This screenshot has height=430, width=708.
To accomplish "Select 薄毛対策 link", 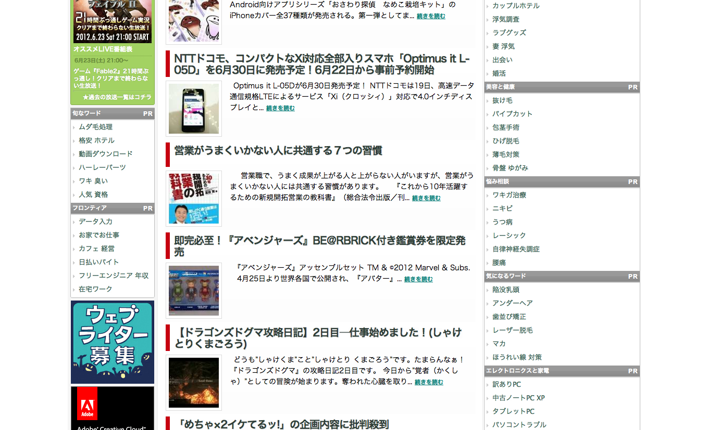I will [506, 154].
